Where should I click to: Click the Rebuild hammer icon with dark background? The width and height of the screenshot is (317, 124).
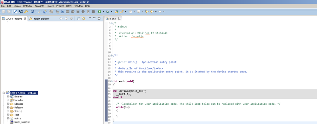pyautogui.click(x=21, y=11)
